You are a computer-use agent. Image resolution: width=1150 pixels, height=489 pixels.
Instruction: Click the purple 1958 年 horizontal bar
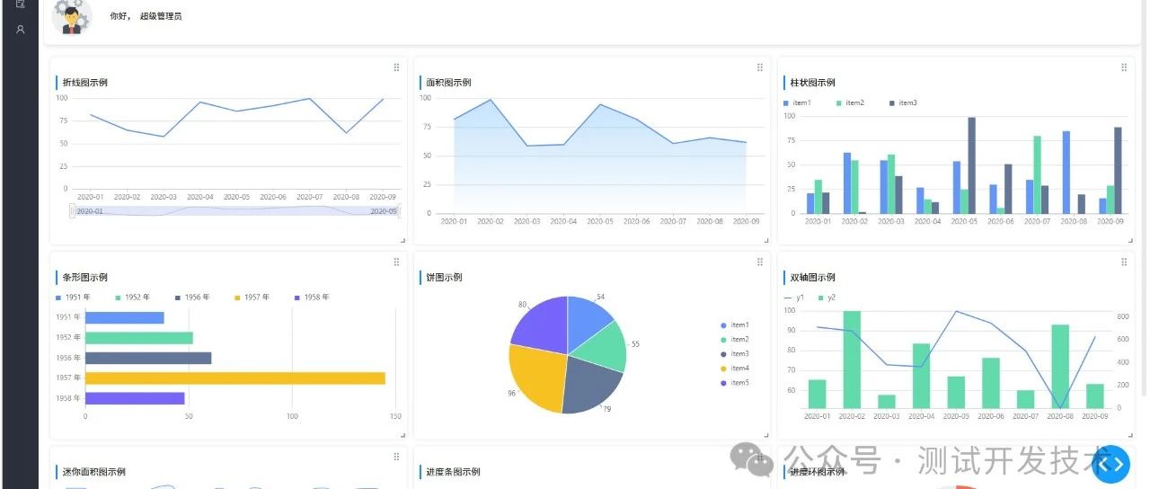(x=135, y=398)
